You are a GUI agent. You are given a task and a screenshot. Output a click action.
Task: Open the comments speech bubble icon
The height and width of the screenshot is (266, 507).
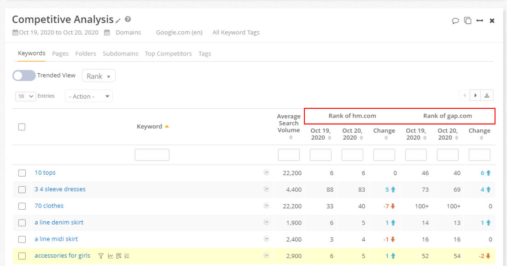pyautogui.click(x=455, y=21)
